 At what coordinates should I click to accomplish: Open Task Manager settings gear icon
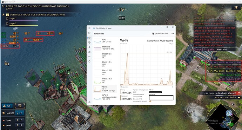click(x=89, y=102)
